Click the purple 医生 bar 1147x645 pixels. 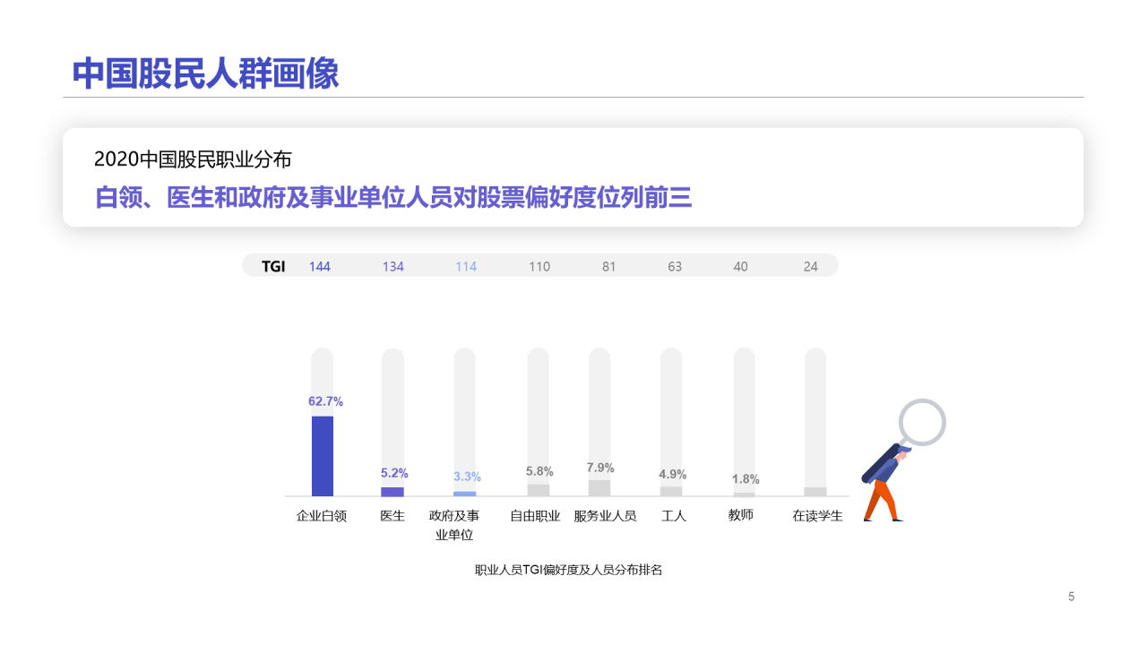[392, 491]
